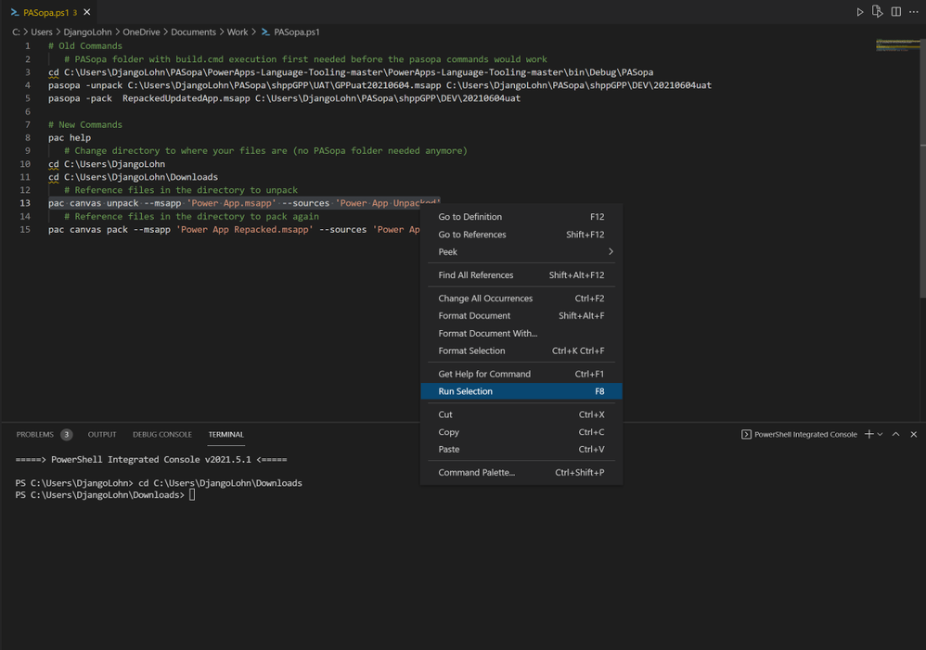The height and width of the screenshot is (650, 926).
Task: Split the editor using the split icon
Action: pos(894,11)
